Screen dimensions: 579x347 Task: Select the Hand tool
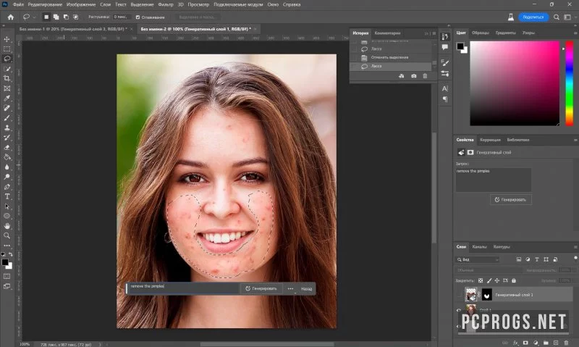tap(7, 226)
